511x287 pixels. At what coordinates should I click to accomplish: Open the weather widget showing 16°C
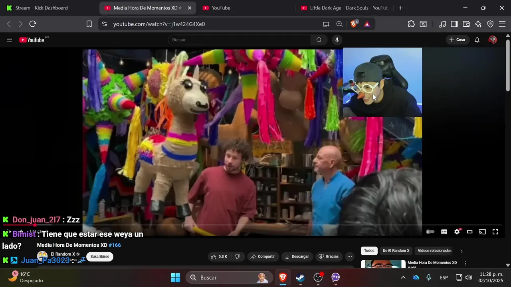pyautogui.click(x=26, y=277)
